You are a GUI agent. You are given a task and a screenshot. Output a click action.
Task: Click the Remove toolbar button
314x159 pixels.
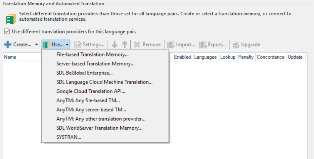pos(147,44)
